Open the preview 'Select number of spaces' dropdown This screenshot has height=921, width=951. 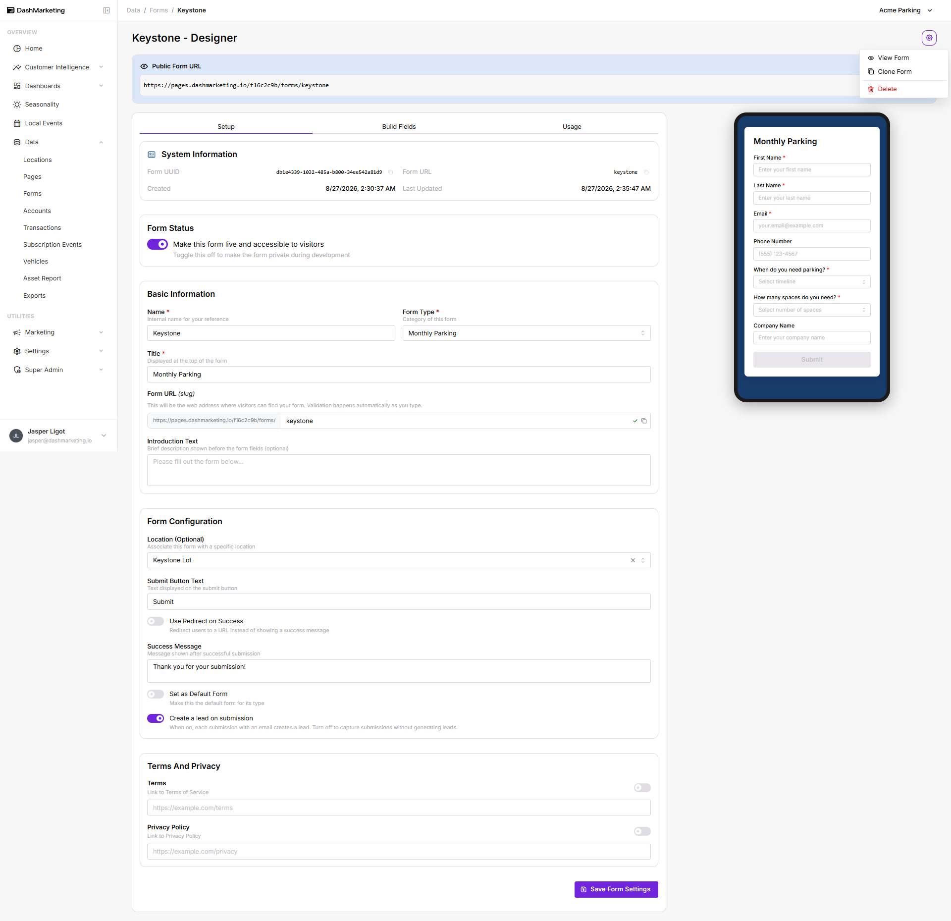coord(811,310)
